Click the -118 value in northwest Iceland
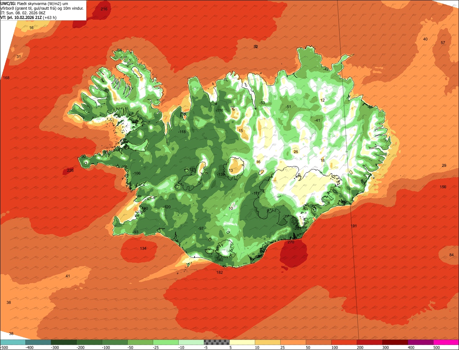The image size is (459, 350). (x=182, y=132)
